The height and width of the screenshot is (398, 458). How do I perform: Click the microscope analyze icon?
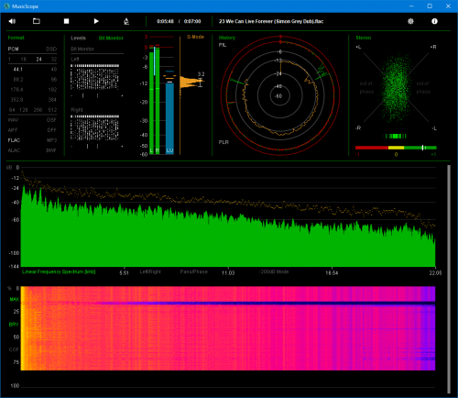[x=126, y=21]
